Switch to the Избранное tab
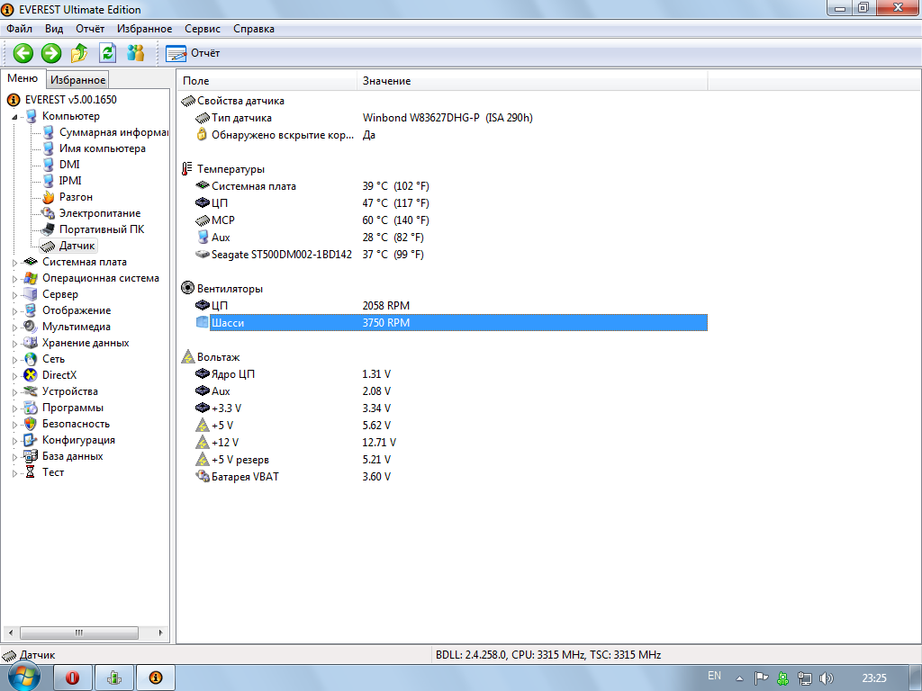 (77, 80)
